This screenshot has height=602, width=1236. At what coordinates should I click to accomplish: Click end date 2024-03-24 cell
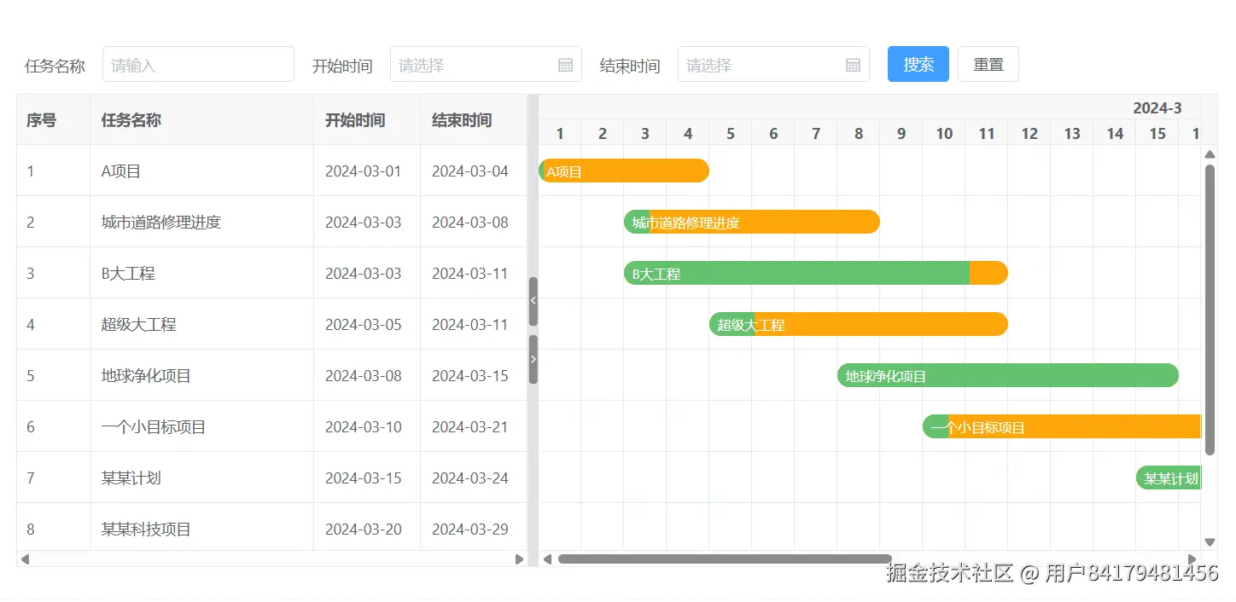point(474,478)
